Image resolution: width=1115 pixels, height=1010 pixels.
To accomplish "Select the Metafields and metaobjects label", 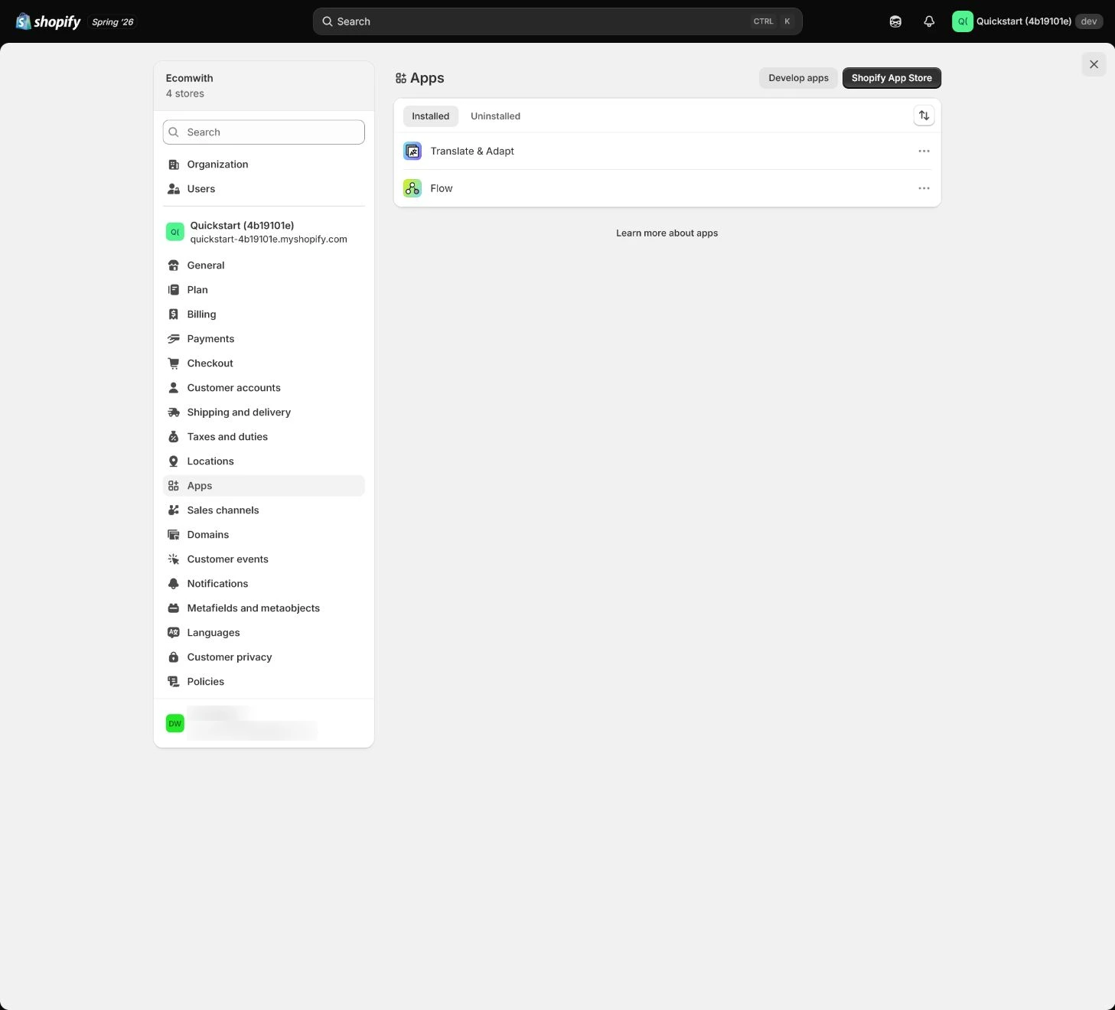I will coord(253,608).
